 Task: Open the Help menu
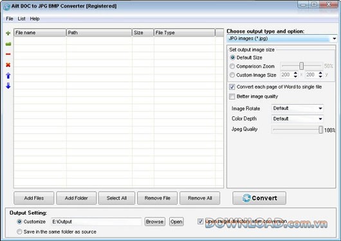(35, 19)
